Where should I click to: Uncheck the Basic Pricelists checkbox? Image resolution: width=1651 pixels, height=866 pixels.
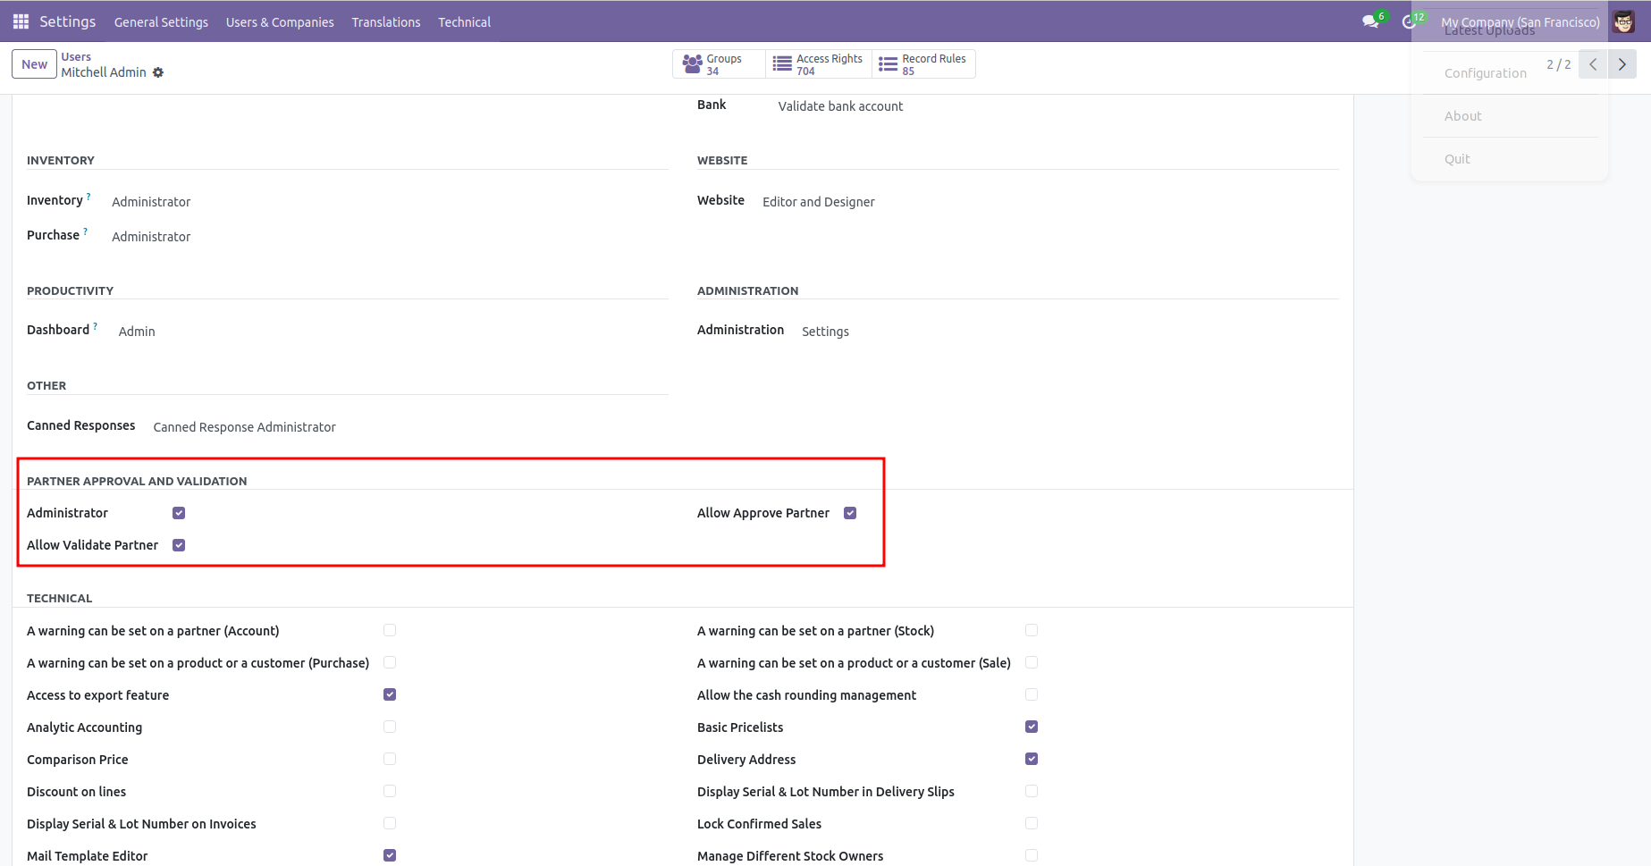pyautogui.click(x=1032, y=727)
